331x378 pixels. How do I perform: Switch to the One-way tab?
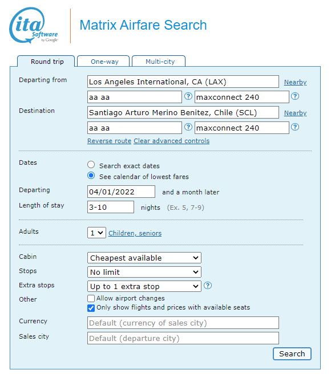[x=103, y=61]
